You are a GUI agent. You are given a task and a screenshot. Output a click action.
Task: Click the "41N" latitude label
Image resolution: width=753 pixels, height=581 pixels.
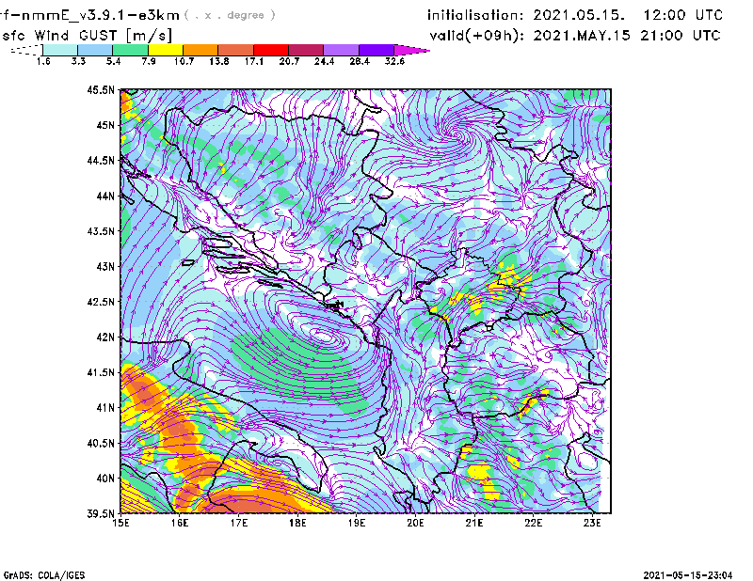105,407
